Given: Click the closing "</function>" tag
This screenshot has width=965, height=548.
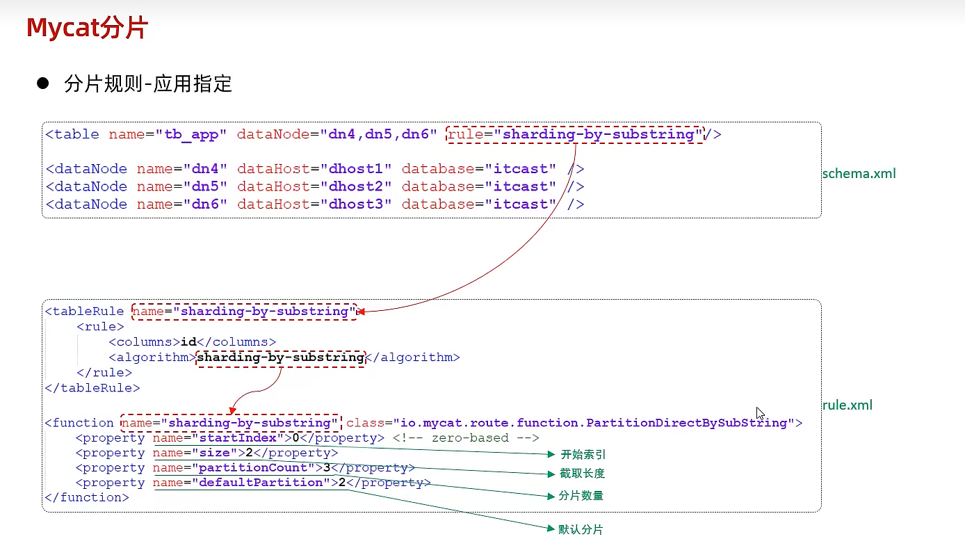Looking at the screenshot, I should point(87,497).
